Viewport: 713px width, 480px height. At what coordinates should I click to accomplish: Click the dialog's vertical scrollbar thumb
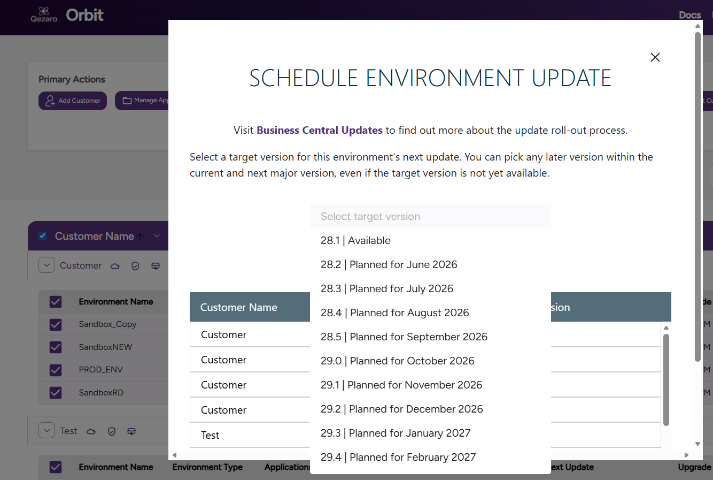(x=697, y=196)
